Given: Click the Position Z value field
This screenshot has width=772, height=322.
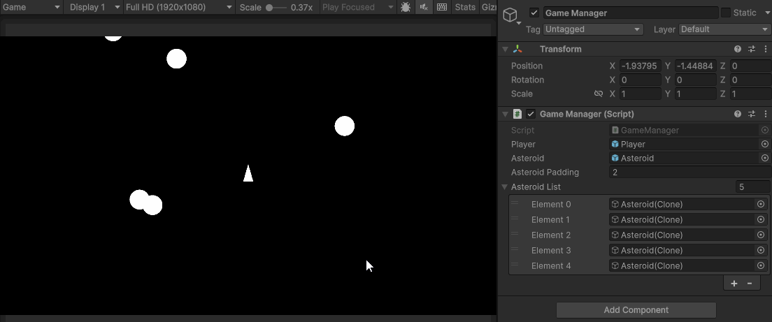Looking at the screenshot, I should 750,66.
